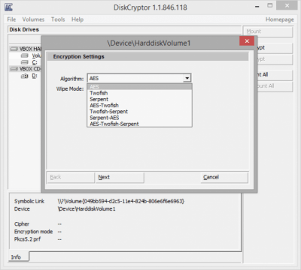Select the Vol volume disk icon
Viewport: 301px width, 270px height.
[x=24, y=55]
